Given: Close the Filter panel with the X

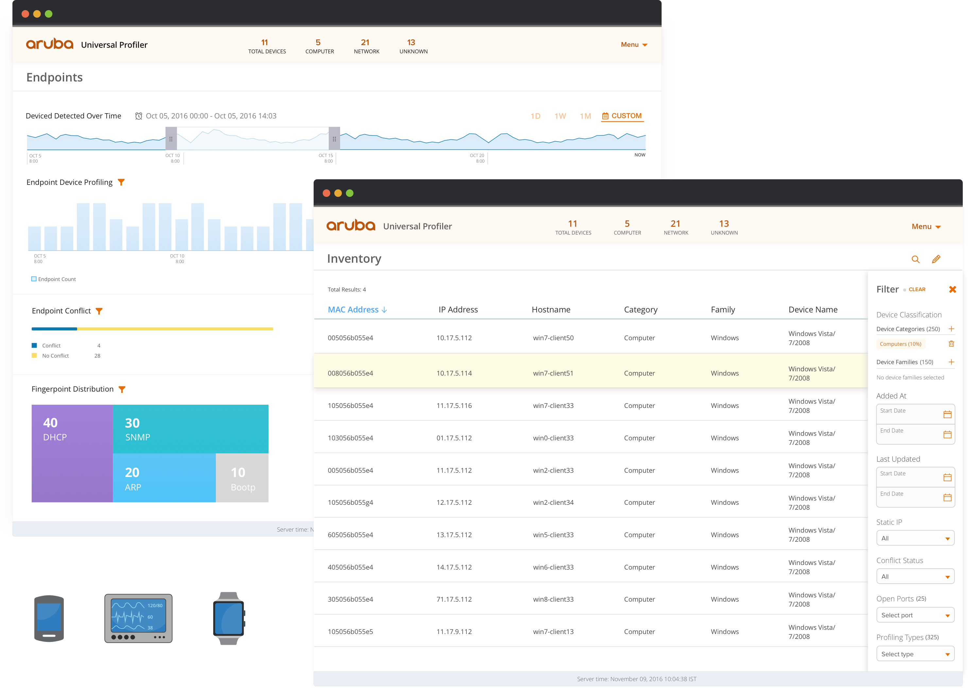Looking at the screenshot, I should [x=952, y=289].
